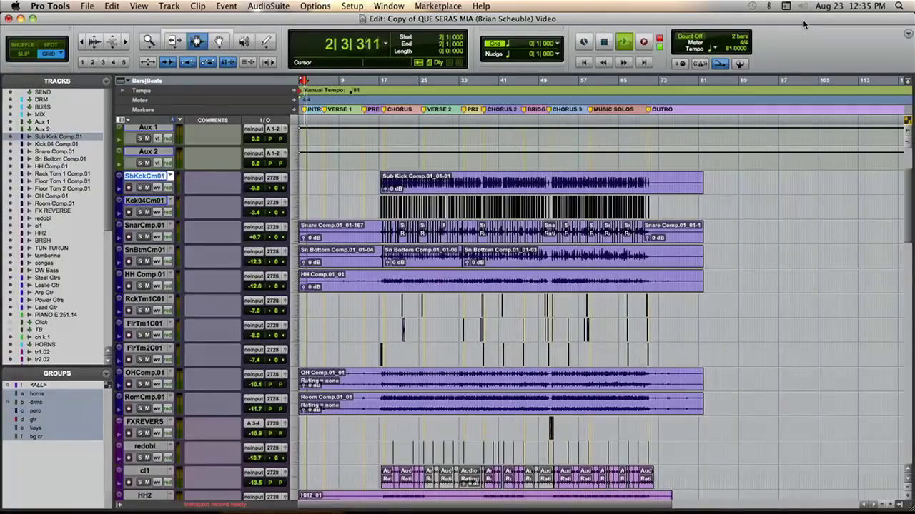Open Spotlight search in macOS menu bar
The height and width of the screenshot is (514, 915).
click(x=899, y=6)
